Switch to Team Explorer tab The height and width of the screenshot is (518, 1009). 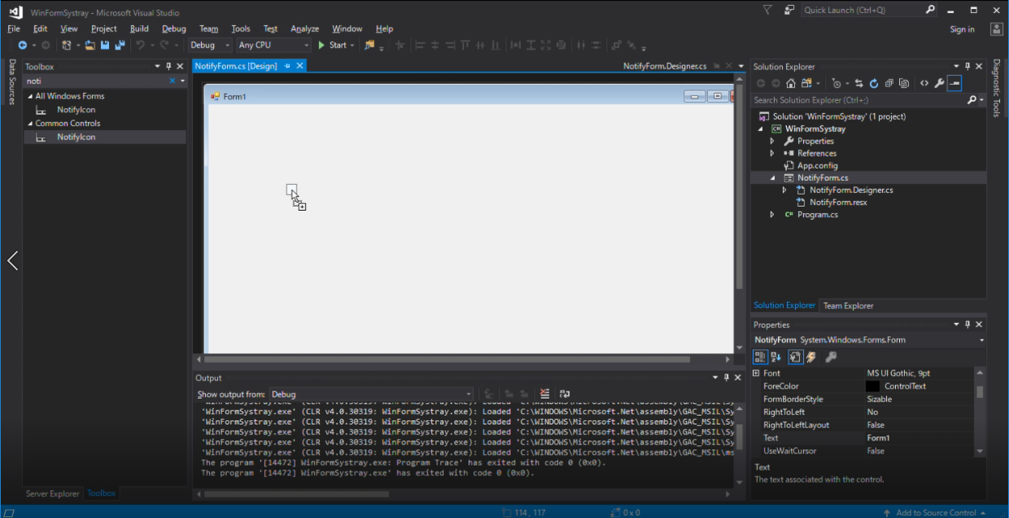pyautogui.click(x=848, y=306)
